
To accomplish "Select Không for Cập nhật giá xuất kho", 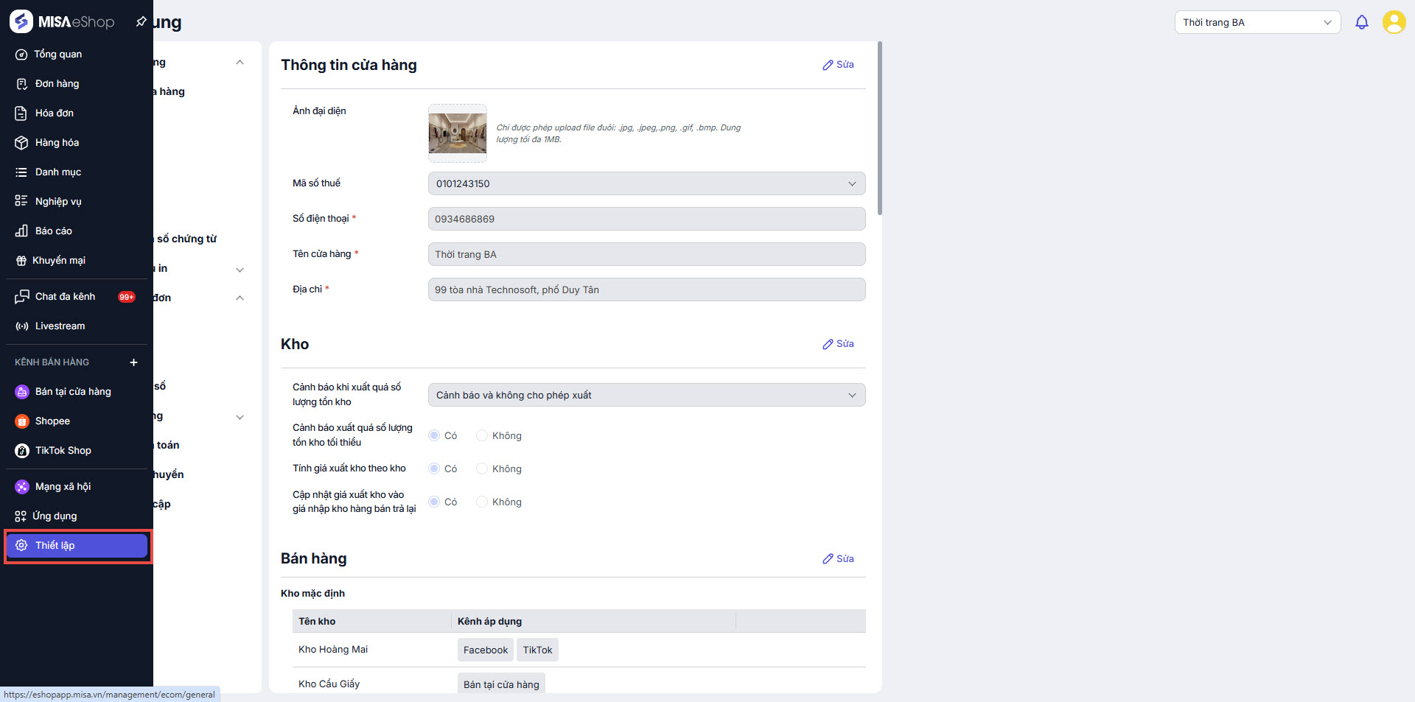I will (482, 502).
